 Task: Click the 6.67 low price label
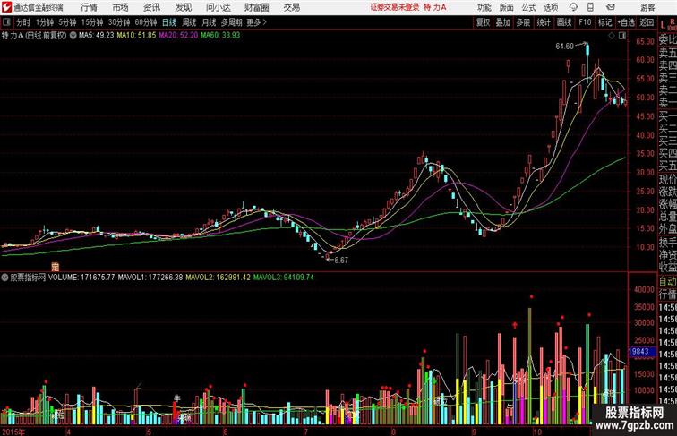coord(341,261)
